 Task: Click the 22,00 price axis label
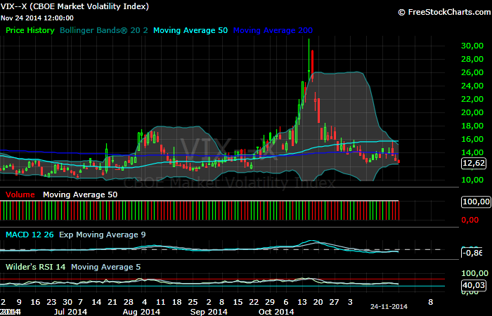(x=472, y=99)
